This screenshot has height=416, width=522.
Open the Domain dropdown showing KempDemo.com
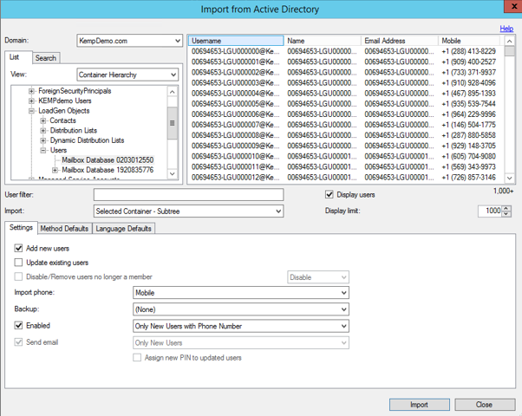pos(129,41)
